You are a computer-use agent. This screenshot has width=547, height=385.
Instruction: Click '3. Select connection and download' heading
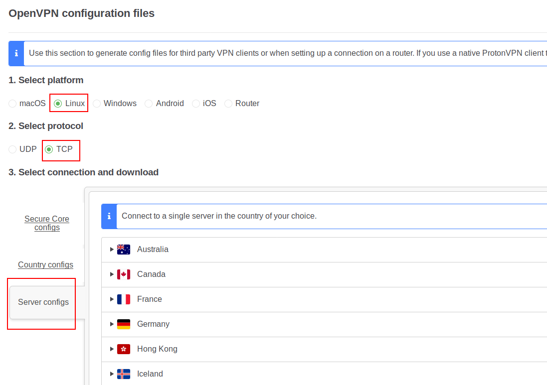tap(84, 172)
